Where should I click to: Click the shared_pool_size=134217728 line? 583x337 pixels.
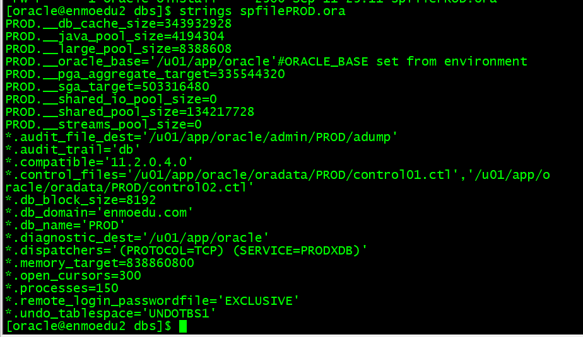[130, 112]
